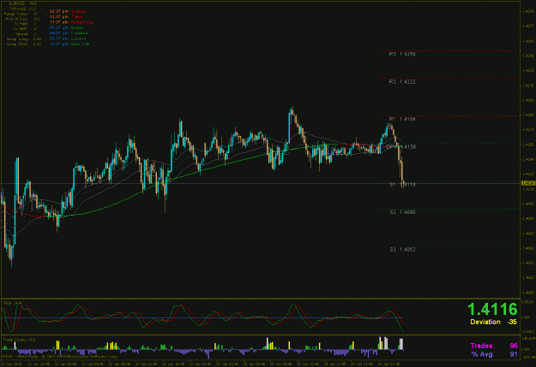The image size is (536, 367).
Task: Click the Tokyo clock row
Action: pos(66,17)
